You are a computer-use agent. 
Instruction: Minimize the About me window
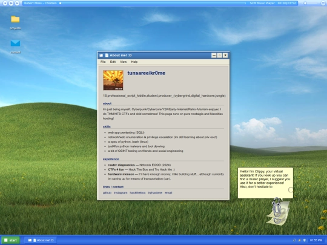[x=214, y=55]
